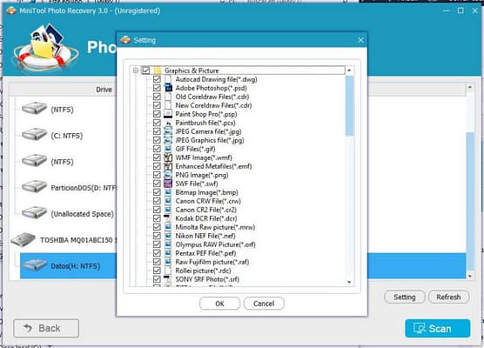Click the Setting dialog title icon

[125, 40]
